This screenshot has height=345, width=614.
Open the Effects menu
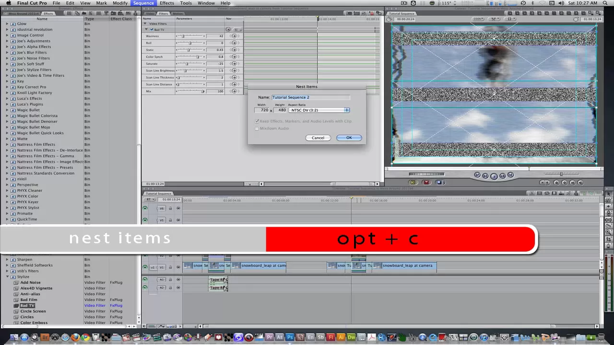(167, 3)
